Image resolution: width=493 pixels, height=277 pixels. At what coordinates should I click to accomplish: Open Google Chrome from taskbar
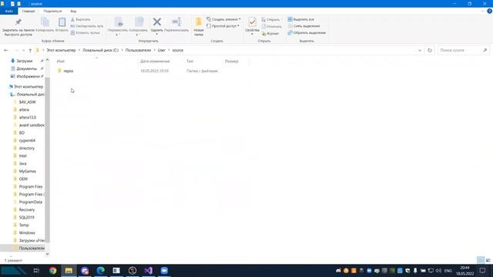[x=53, y=270]
